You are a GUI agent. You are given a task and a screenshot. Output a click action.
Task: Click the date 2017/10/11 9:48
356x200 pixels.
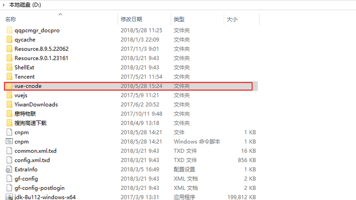point(141,114)
